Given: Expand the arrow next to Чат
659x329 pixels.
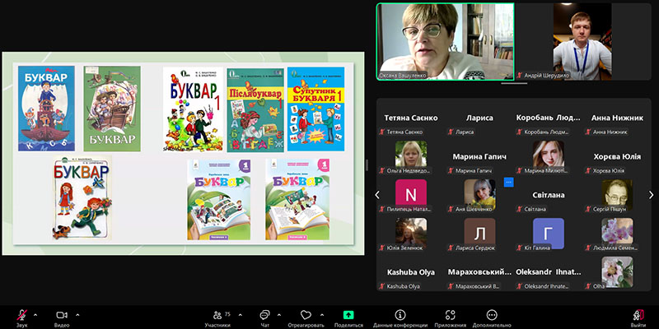Looking at the screenshot, I should tap(279, 315).
